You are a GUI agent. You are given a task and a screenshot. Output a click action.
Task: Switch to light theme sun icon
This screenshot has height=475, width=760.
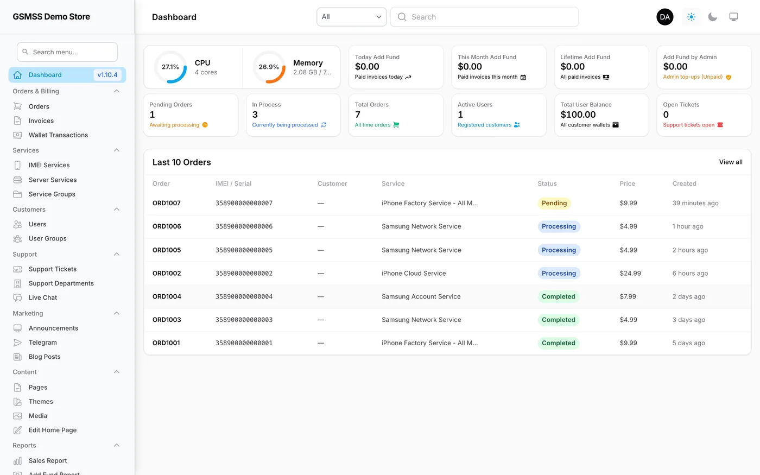691,17
